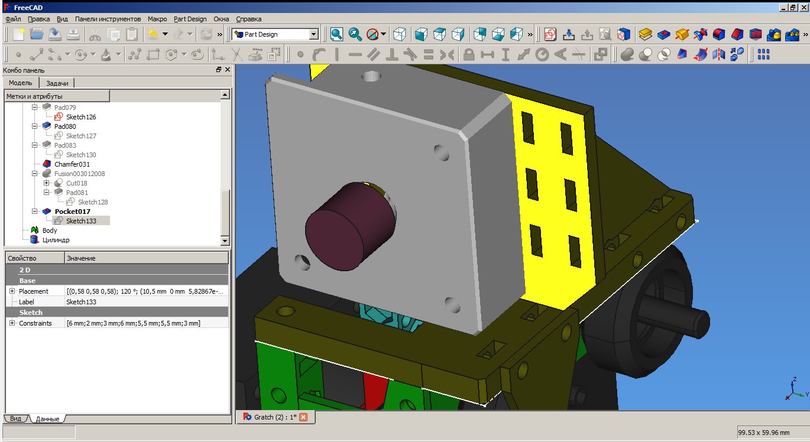Fit all content in view icon
This screenshot has height=442, width=810.
337,34
